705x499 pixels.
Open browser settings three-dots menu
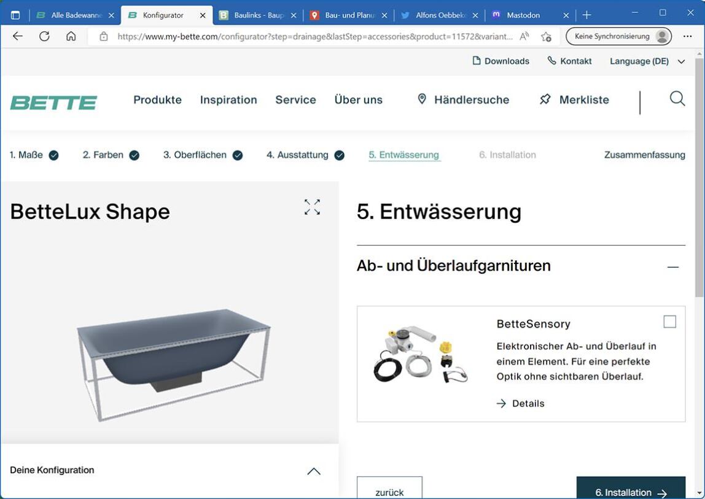tap(687, 36)
